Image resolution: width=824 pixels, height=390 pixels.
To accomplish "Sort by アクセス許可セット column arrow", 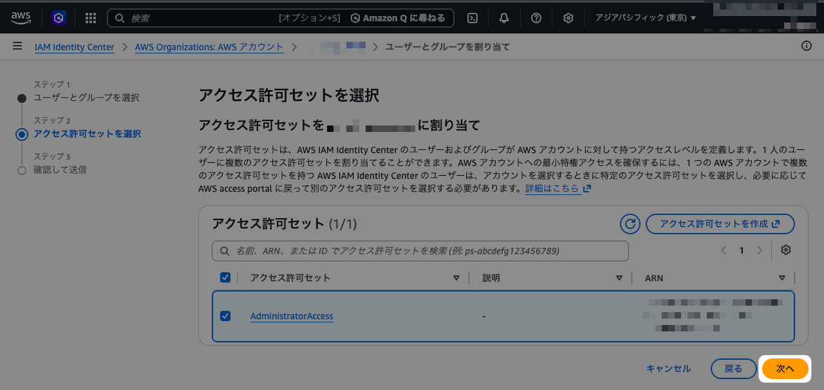I will 456,278.
